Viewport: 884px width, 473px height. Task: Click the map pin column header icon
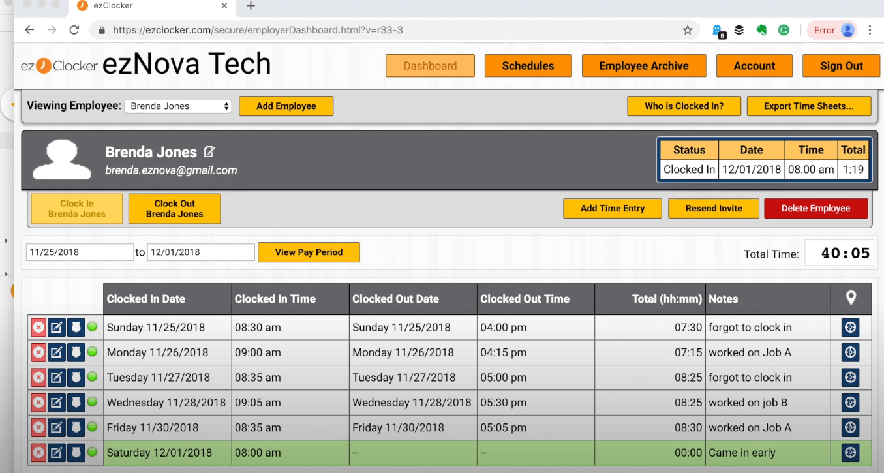click(851, 298)
